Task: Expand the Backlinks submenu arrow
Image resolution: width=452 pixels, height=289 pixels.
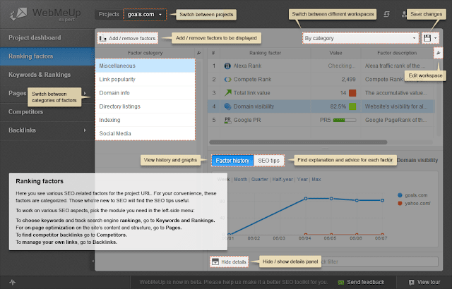Action: (85, 130)
